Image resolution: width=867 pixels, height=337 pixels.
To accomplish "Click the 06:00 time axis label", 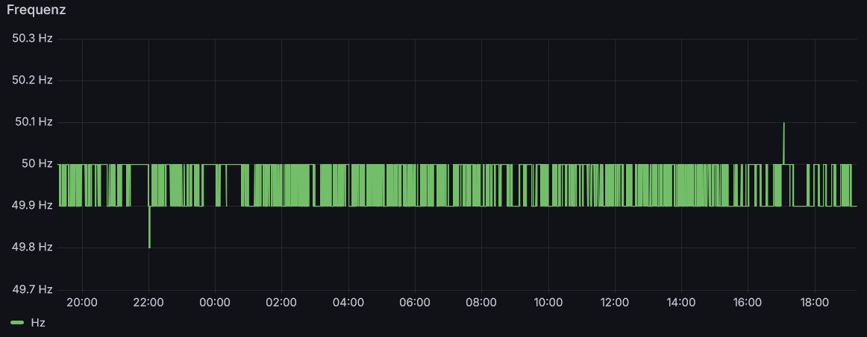I will click(x=415, y=302).
